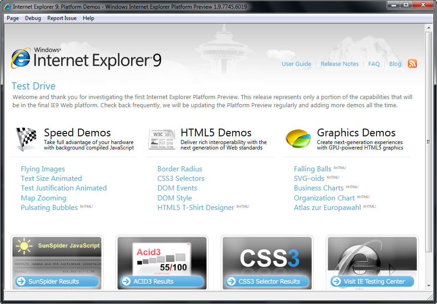The image size is (437, 304).
Task: Click the SunSpider Results button
Action: (57, 281)
